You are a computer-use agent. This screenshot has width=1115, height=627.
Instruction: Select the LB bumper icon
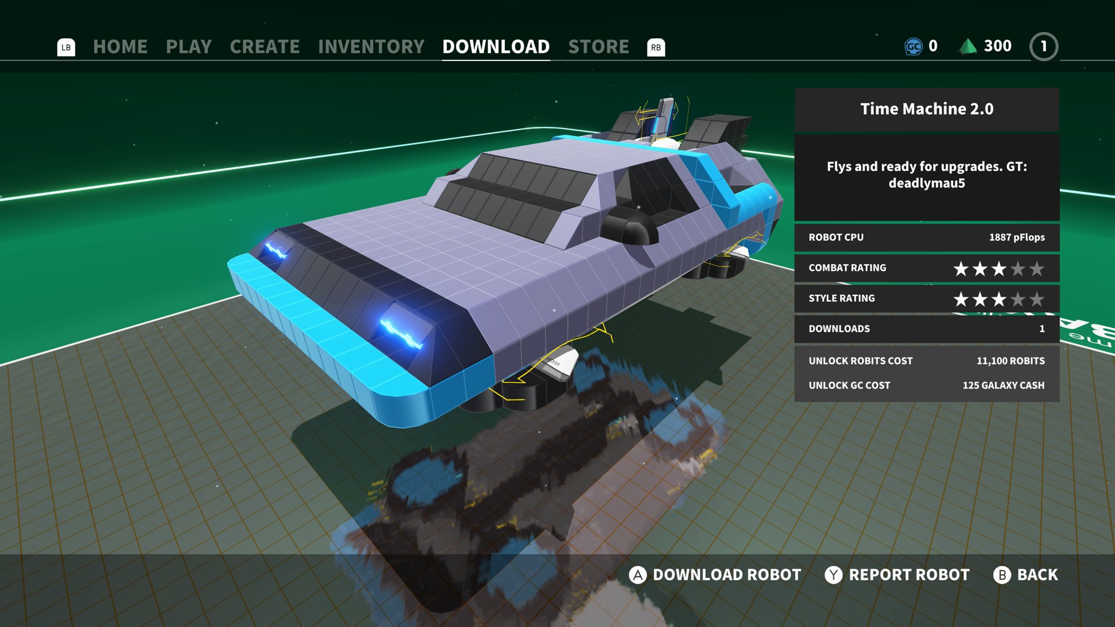tap(65, 47)
